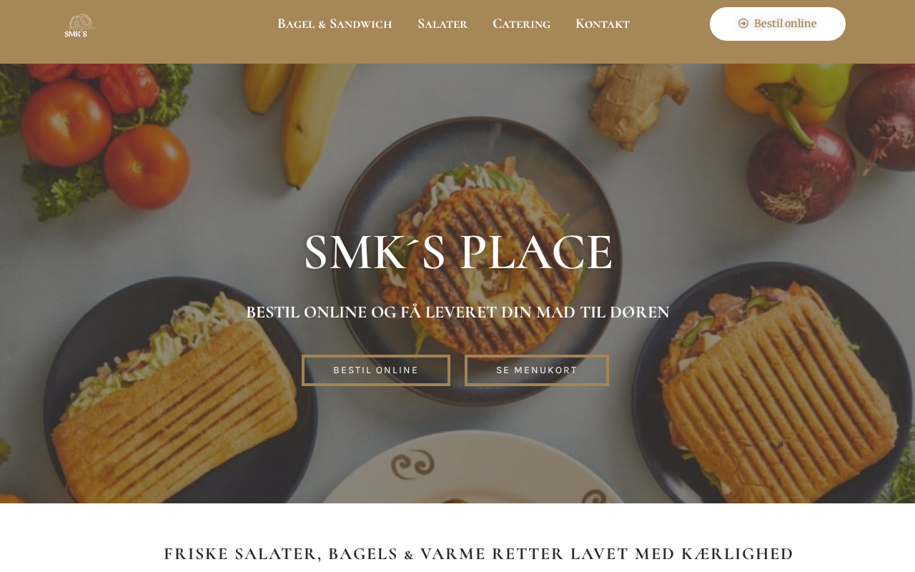
Task: Click the outlined BESTIL ONLINE hero button
Action: click(376, 370)
